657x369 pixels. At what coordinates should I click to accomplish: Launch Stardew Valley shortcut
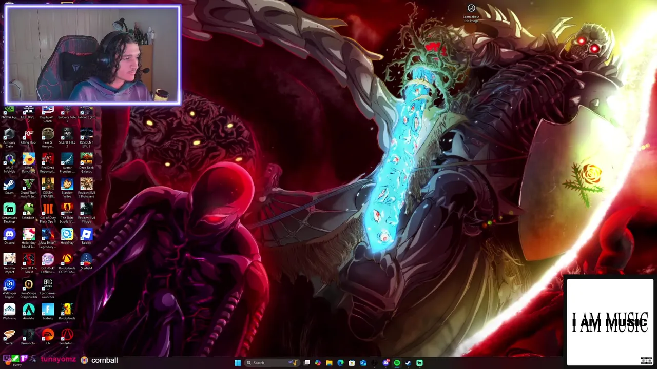[67, 188]
